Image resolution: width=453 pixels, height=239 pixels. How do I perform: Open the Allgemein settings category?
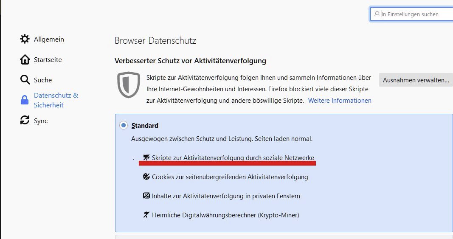click(49, 39)
